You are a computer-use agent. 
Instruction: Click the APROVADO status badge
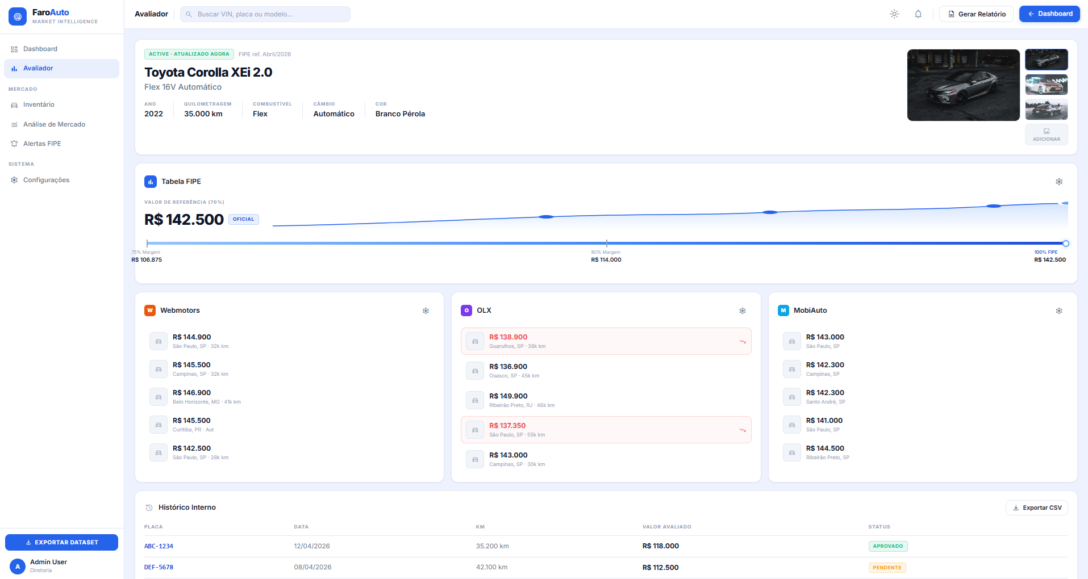(x=888, y=546)
